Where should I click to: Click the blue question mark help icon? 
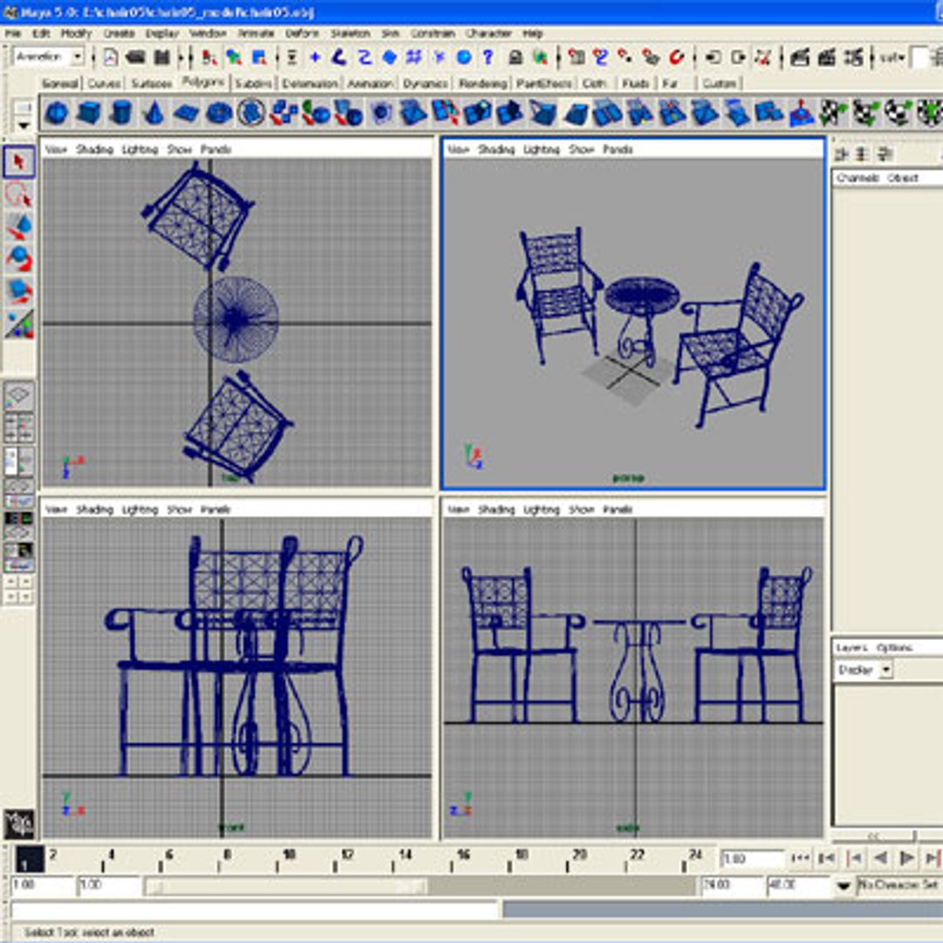tap(488, 57)
